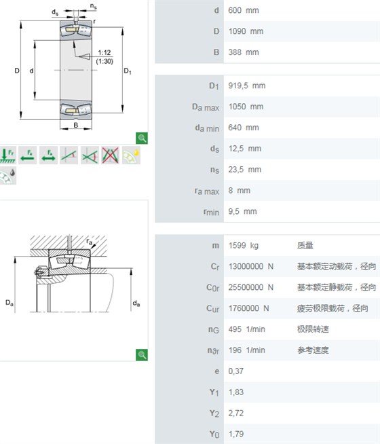Select the single-direction axial load Fa icon

click(28, 155)
